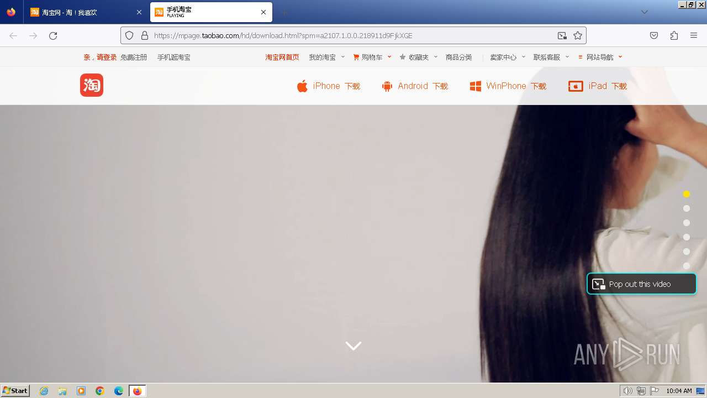Open the Extensions puzzle icon
This screenshot has height=398, width=707.
(674, 35)
